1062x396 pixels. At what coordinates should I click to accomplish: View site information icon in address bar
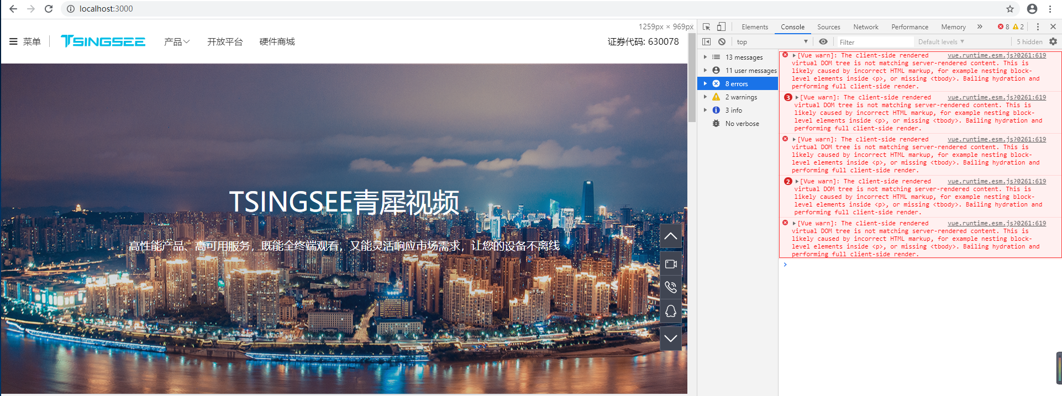pos(71,9)
